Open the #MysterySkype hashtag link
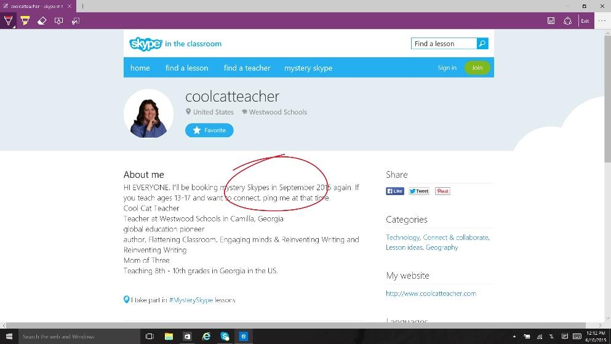 [191, 300]
